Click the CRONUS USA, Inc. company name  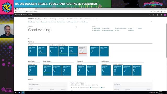tap(34, 19)
